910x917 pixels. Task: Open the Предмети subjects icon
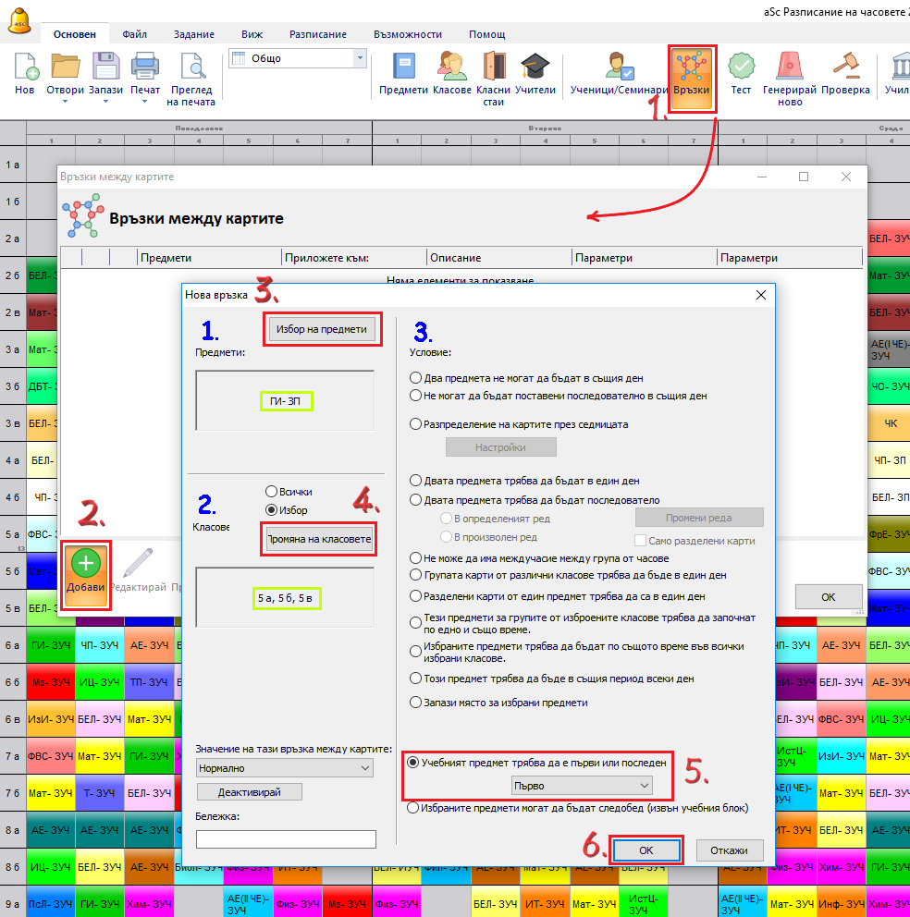coord(404,74)
